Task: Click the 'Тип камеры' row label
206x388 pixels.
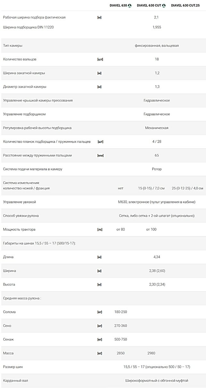Action: tap(13, 46)
